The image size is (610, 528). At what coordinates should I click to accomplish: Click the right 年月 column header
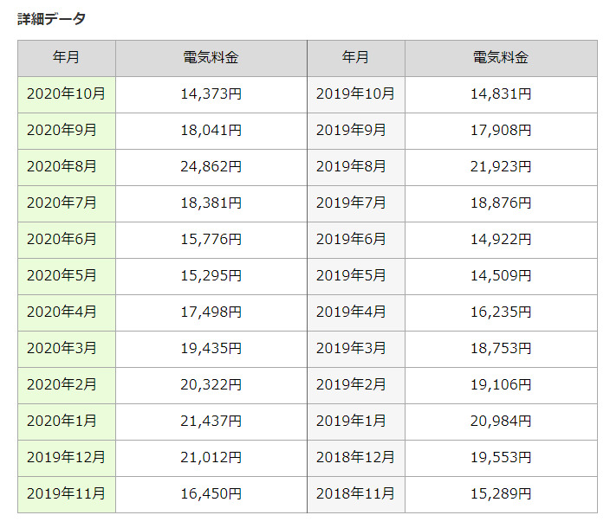click(355, 58)
